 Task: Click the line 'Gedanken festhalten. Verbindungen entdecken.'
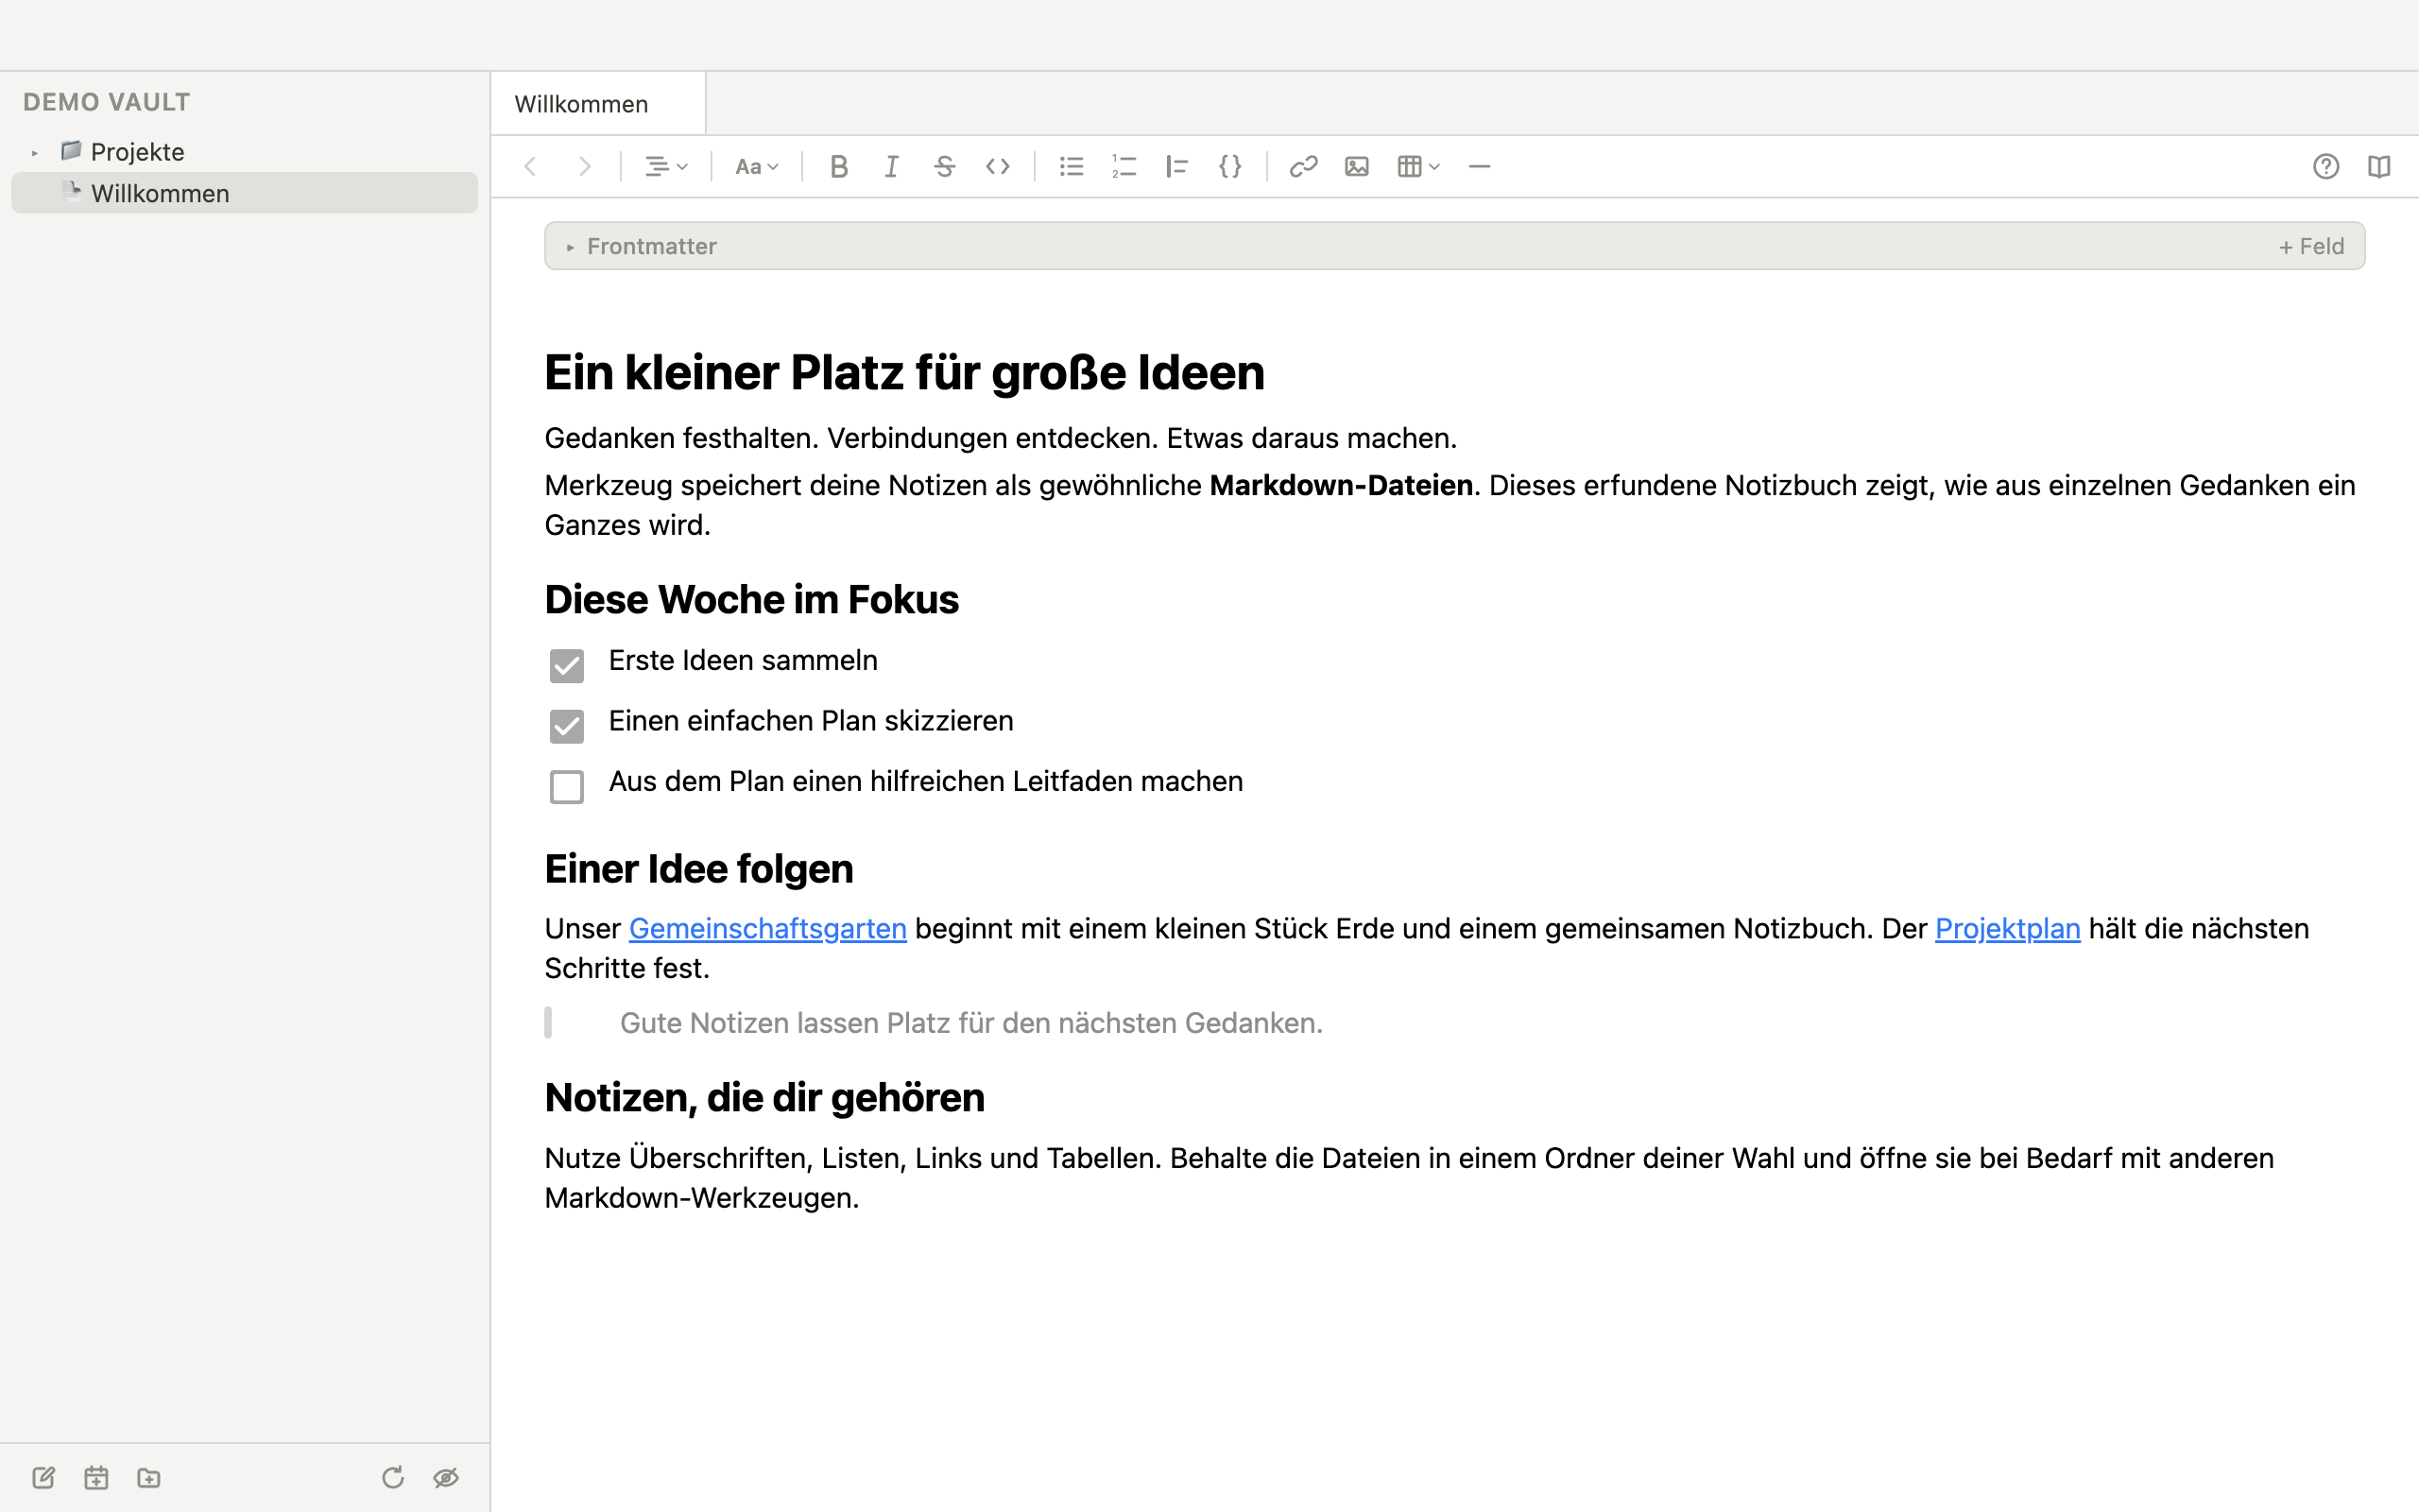[1001, 438]
